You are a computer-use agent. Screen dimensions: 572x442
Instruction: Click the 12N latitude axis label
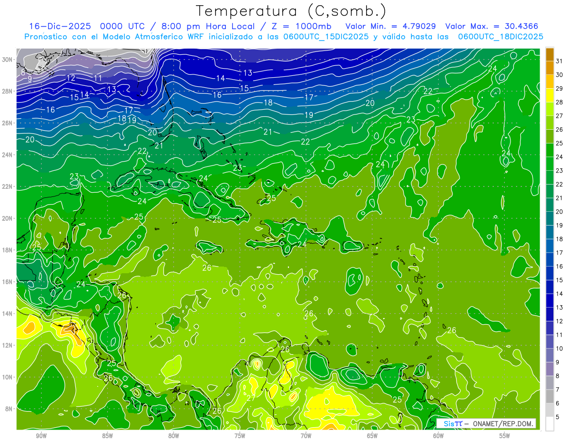[x=8, y=345]
